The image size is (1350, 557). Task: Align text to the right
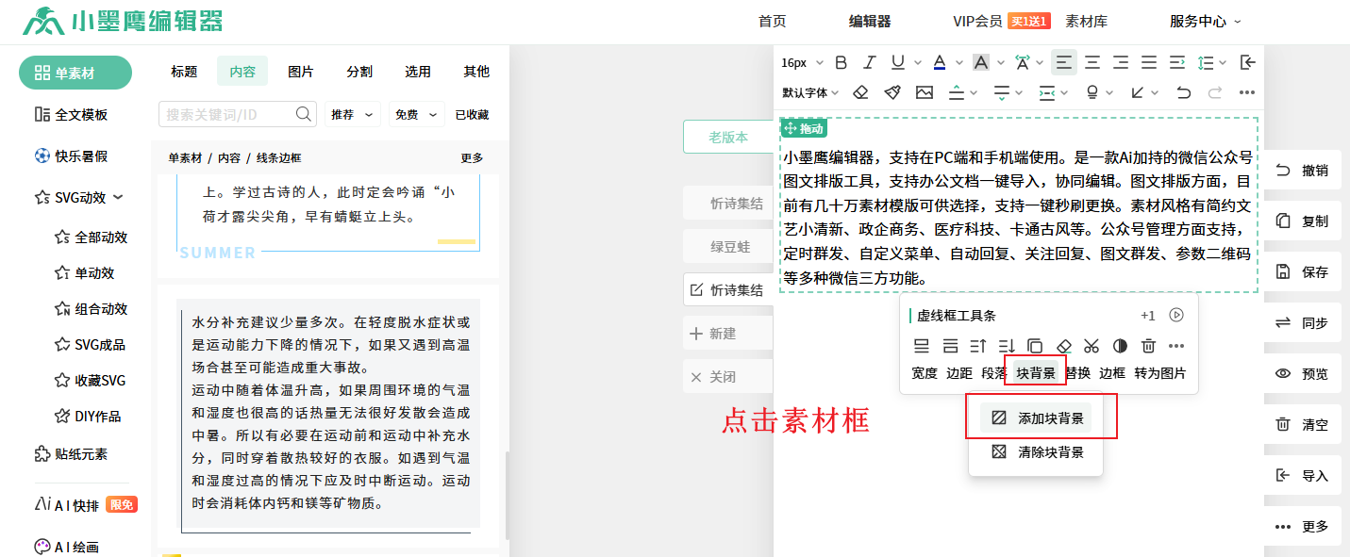pos(1121,62)
